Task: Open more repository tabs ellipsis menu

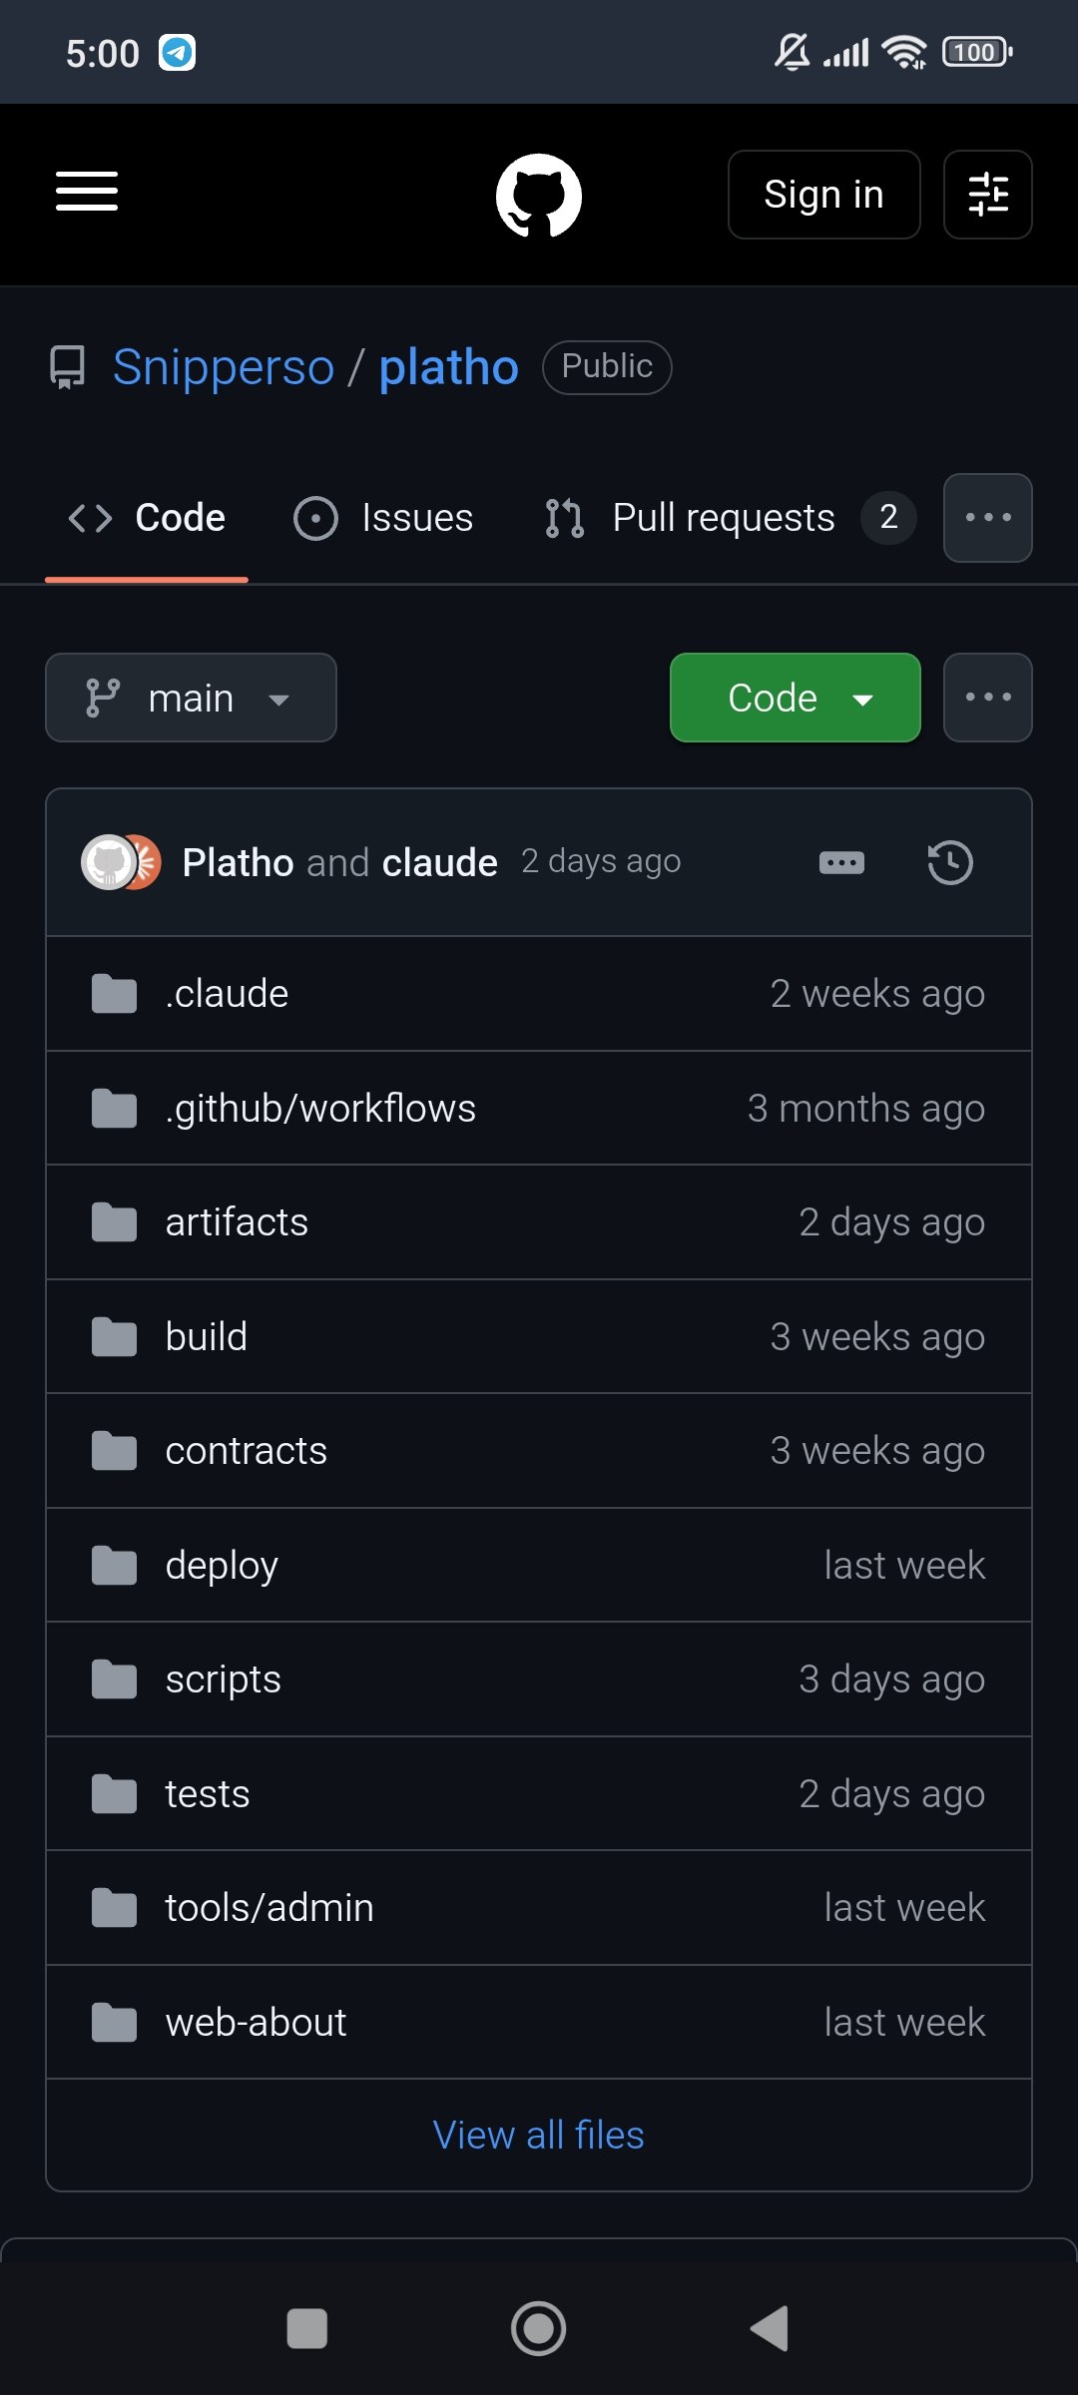Action: 988,518
